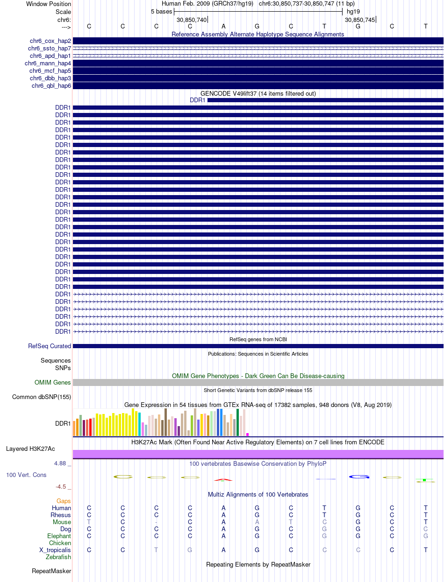Click the green T conservation logo
Screen dimensions: 444x582
click(425, 480)
